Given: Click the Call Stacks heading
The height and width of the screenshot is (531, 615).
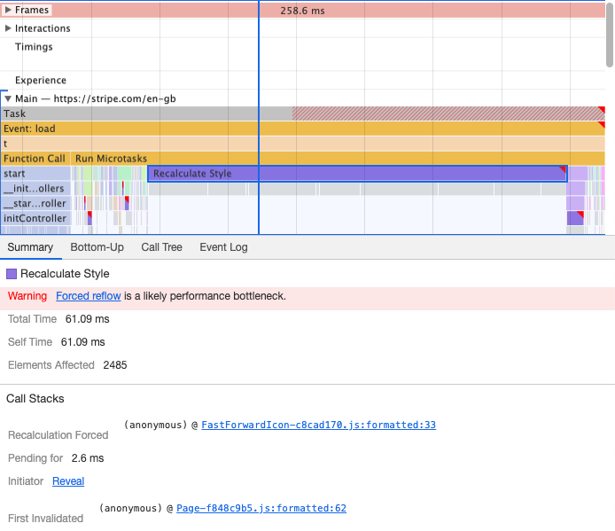Looking at the screenshot, I should click(x=35, y=399).
